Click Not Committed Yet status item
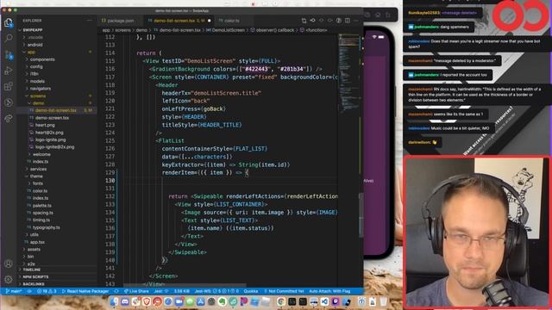The height and width of the screenshot is (310, 552). 284,291
